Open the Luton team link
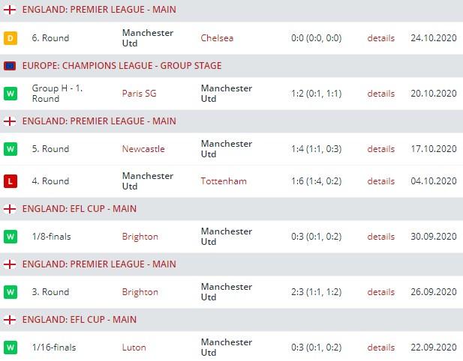Viewport: 463px width, 361px height. click(x=134, y=348)
